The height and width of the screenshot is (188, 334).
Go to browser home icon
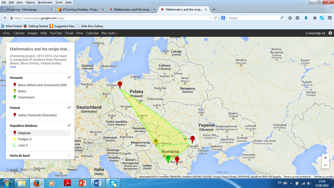click(314, 18)
